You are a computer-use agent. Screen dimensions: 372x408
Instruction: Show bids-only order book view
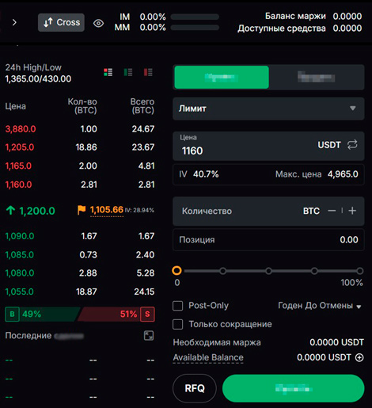(x=128, y=72)
